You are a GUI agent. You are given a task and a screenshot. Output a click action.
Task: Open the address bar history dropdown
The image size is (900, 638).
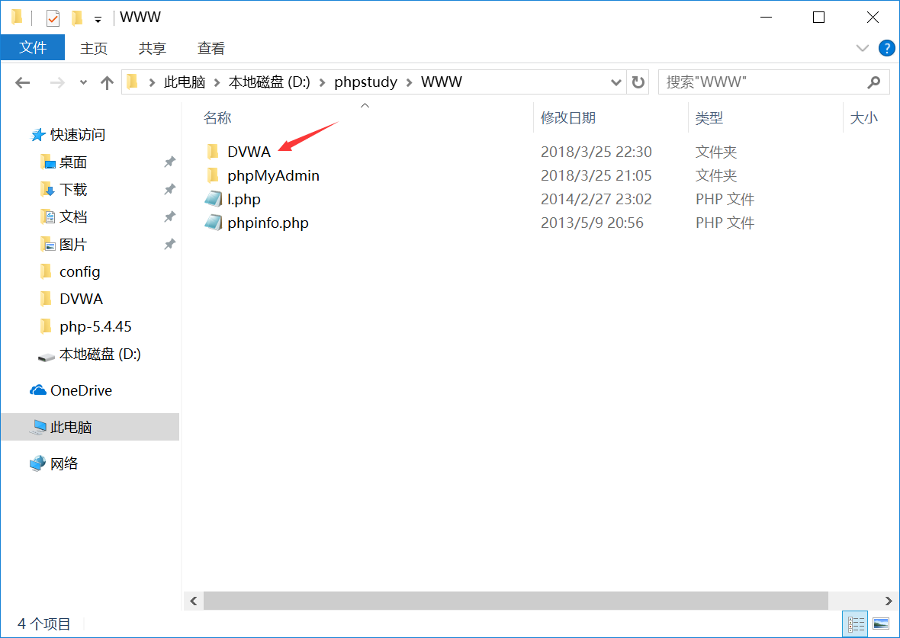click(x=616, y=82)
